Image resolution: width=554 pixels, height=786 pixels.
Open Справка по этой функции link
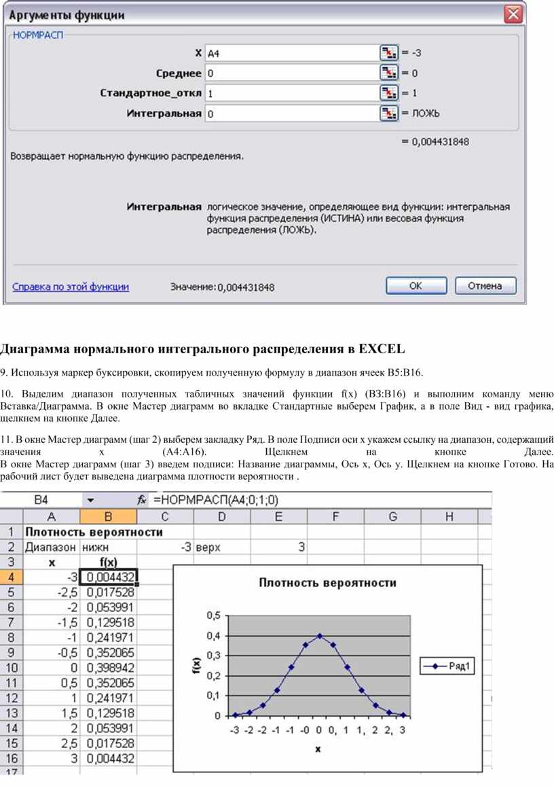71,287
